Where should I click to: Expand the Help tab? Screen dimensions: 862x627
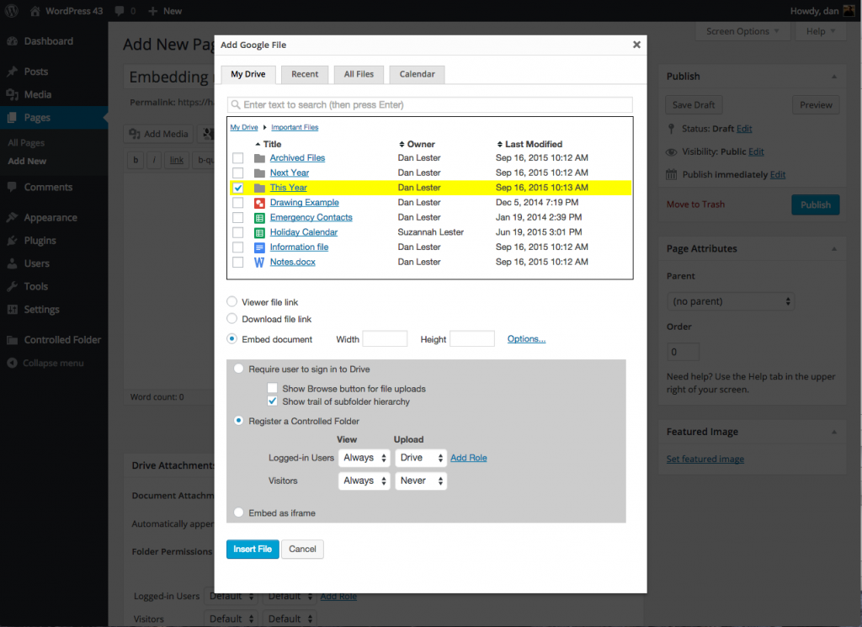click(x=821, y=31)
